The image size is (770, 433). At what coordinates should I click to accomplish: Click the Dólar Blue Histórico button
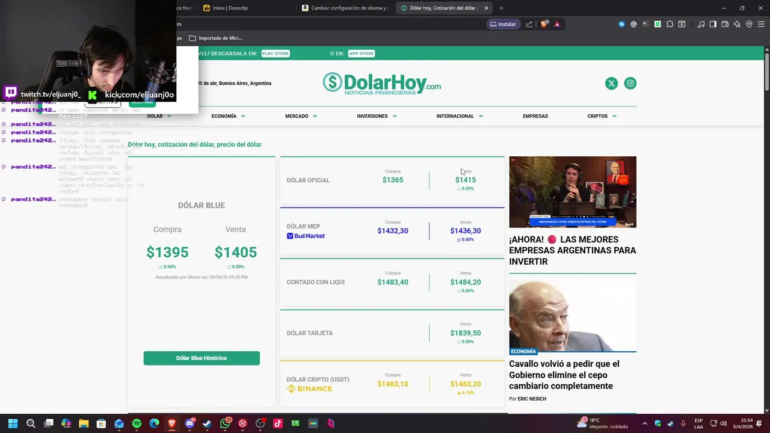(202, 358)
